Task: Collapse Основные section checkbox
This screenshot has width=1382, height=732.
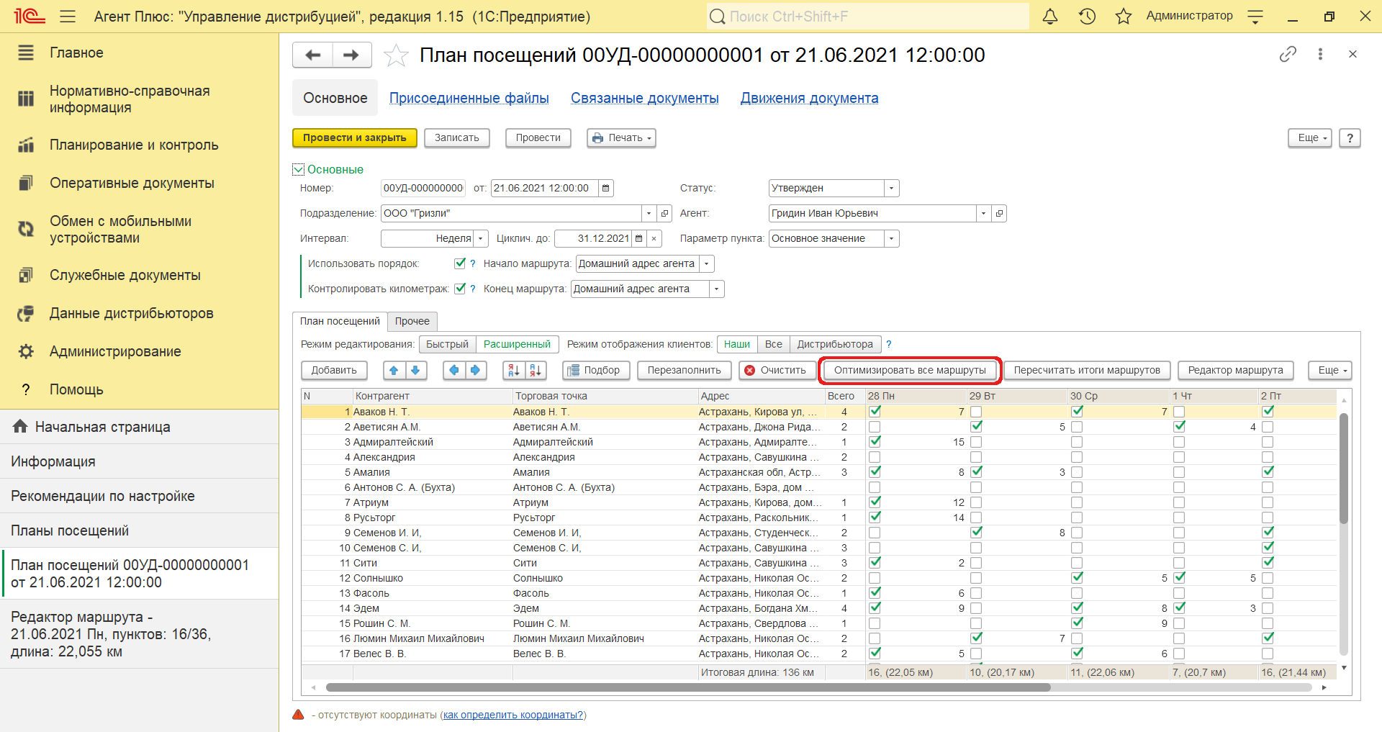Action: pyautogui.click(x=299, y=170)
